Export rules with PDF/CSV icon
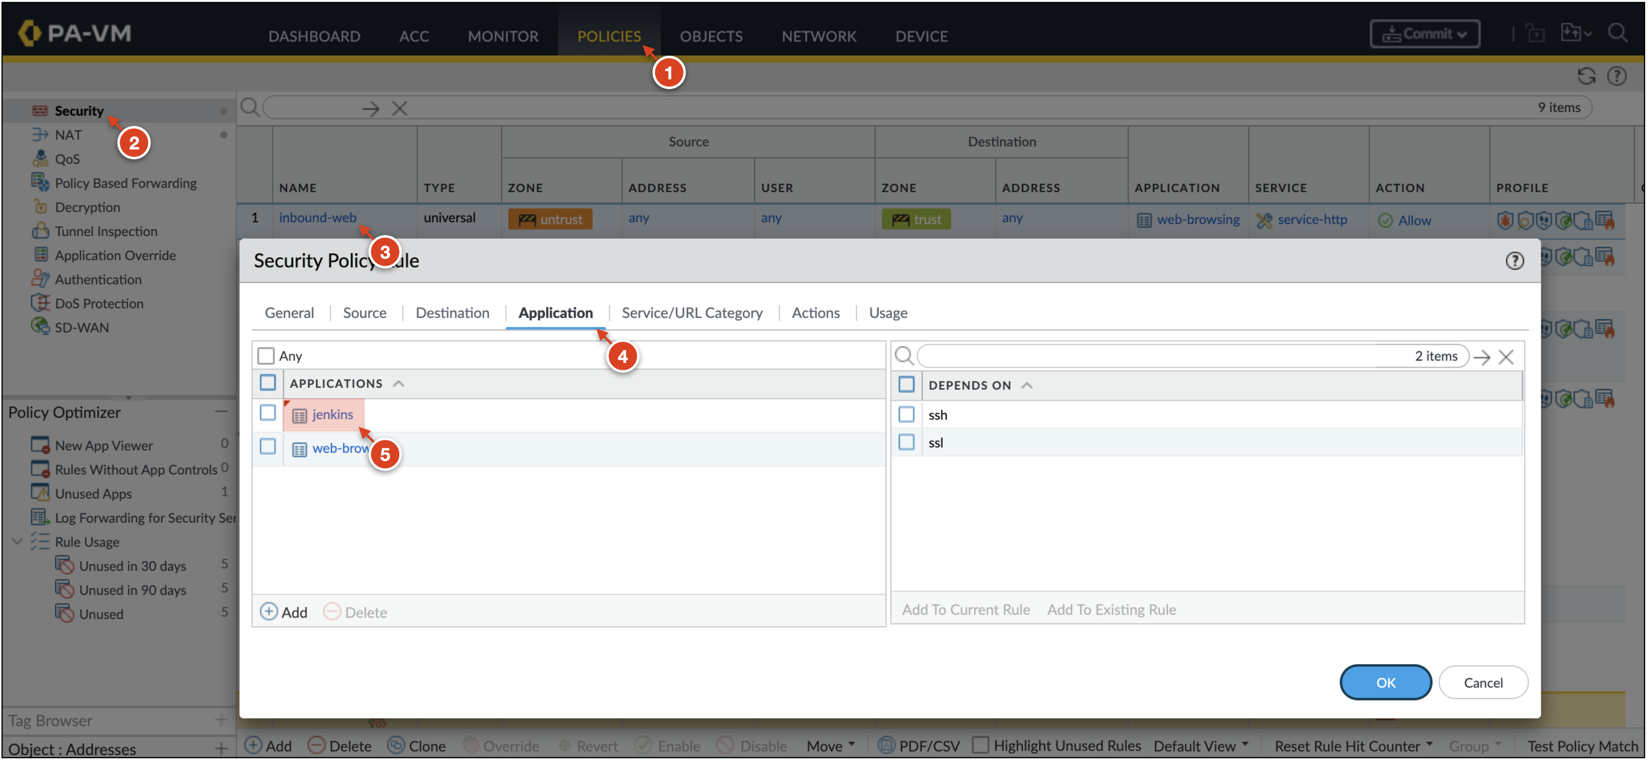1648x760 pixels. 886,745
